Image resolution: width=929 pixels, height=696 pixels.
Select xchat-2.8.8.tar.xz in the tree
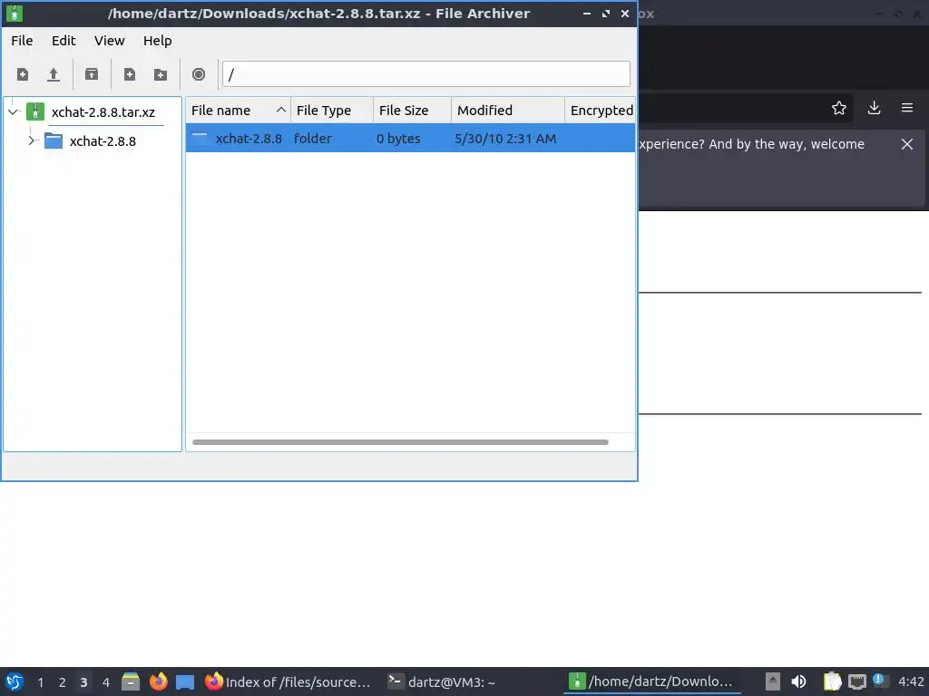coord(103,111)
